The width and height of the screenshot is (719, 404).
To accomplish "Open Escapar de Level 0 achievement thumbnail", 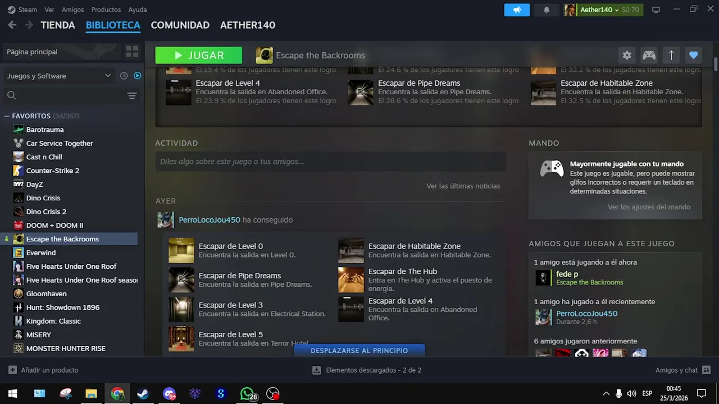I will click(181, 250).
